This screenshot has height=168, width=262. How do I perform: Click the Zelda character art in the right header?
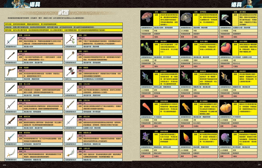[250, 4]
